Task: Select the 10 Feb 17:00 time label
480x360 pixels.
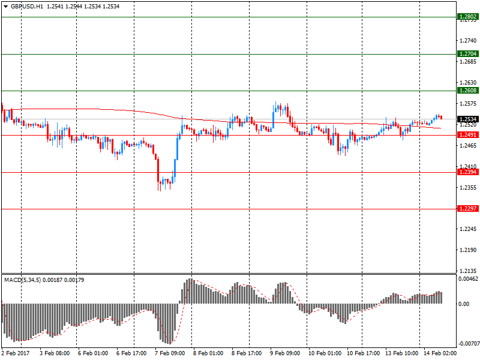Action: point(364,353)
